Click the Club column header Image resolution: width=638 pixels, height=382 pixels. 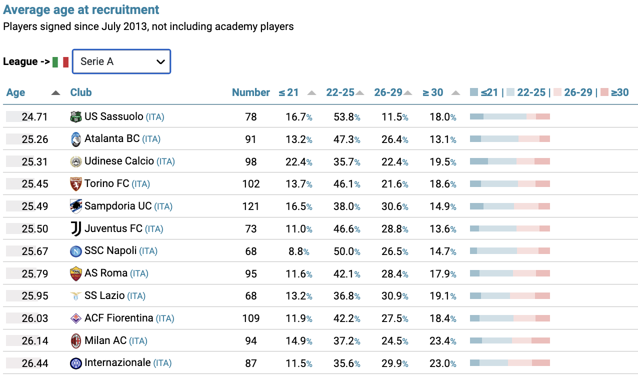click(81, 92)
